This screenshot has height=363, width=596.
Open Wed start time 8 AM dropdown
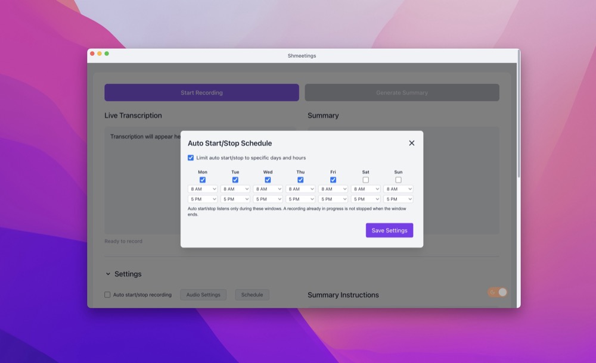tap(268, 189)
